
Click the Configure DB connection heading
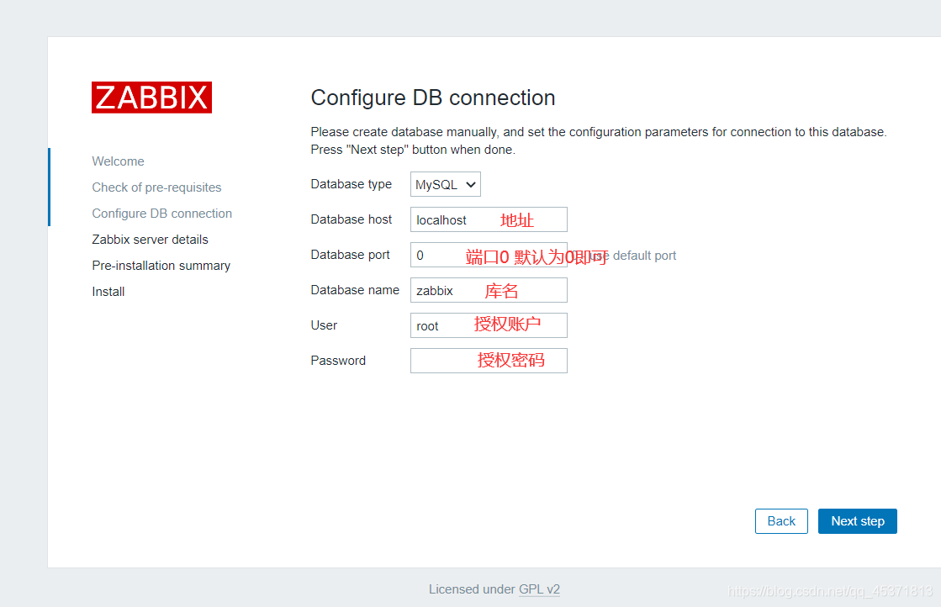click(433, 98)
